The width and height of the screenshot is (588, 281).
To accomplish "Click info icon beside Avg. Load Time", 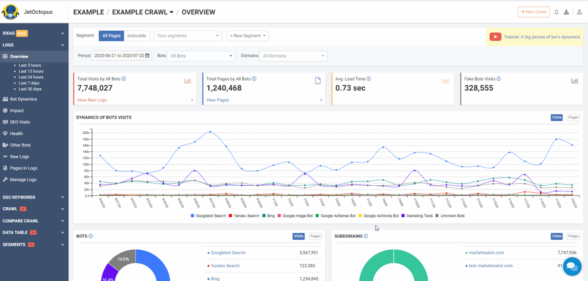I will point(369,79).
